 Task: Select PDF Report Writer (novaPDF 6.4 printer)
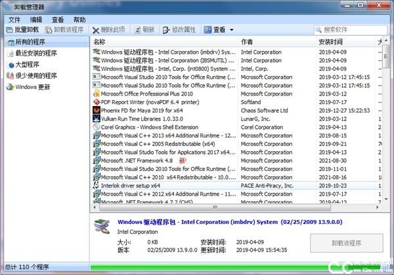coord(236,102)
